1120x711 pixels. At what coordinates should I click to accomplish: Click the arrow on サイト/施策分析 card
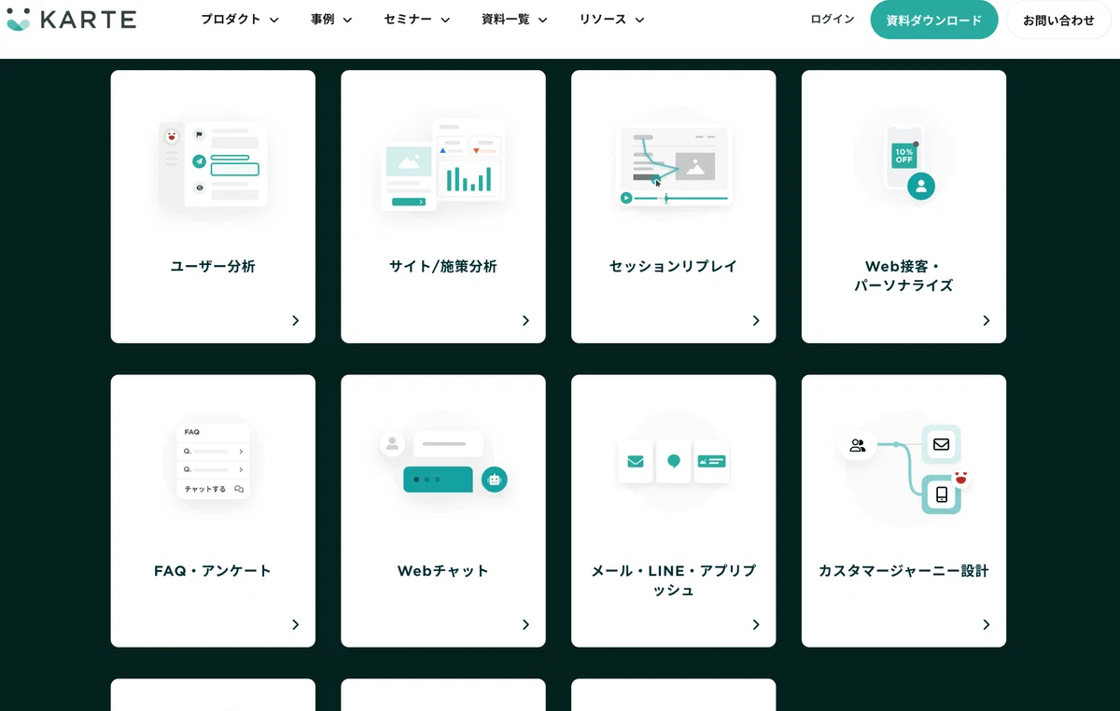point(525,321)
